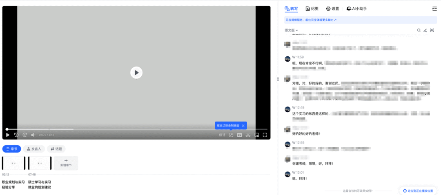This screenshot has height=195, width=441.
Task: Open the 07:48 chapter thumbnail
Action: coord(40,163)
